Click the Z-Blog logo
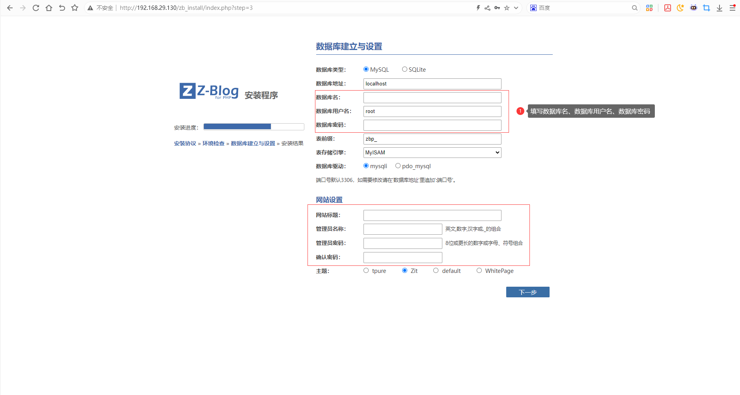Image resolution: width=740 pixels, height=395 pixels. pyautogui.click(x=209, y=91)
